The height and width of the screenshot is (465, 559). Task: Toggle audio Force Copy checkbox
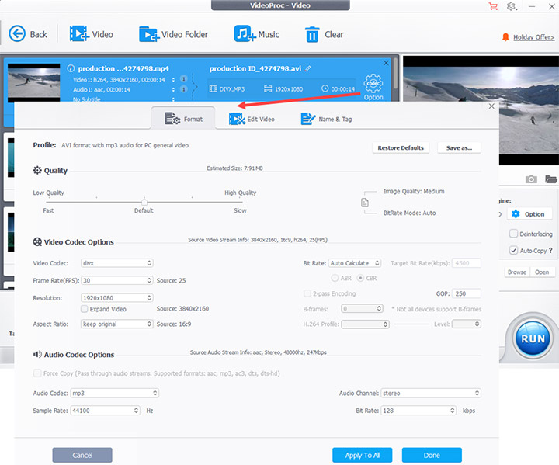pos(37,373)
